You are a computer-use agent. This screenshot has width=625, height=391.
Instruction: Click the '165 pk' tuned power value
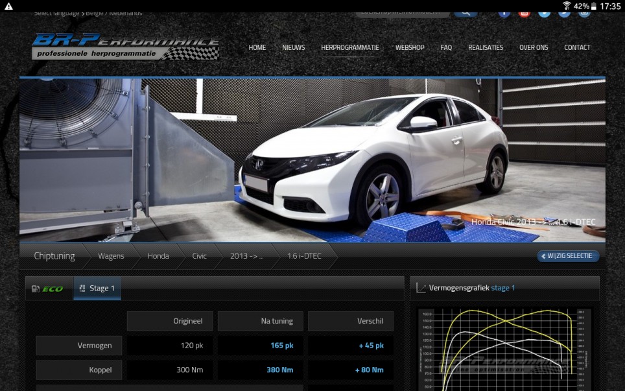[282, 346]
